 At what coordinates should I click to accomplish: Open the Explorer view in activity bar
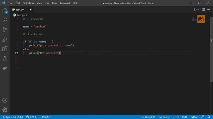click(5, 11)
